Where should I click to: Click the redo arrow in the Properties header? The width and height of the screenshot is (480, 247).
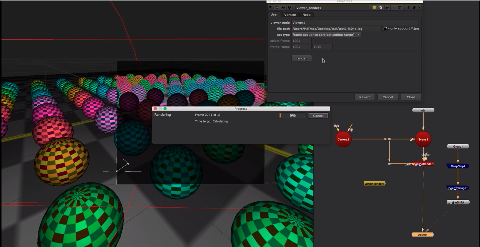(x=393, y=8)
